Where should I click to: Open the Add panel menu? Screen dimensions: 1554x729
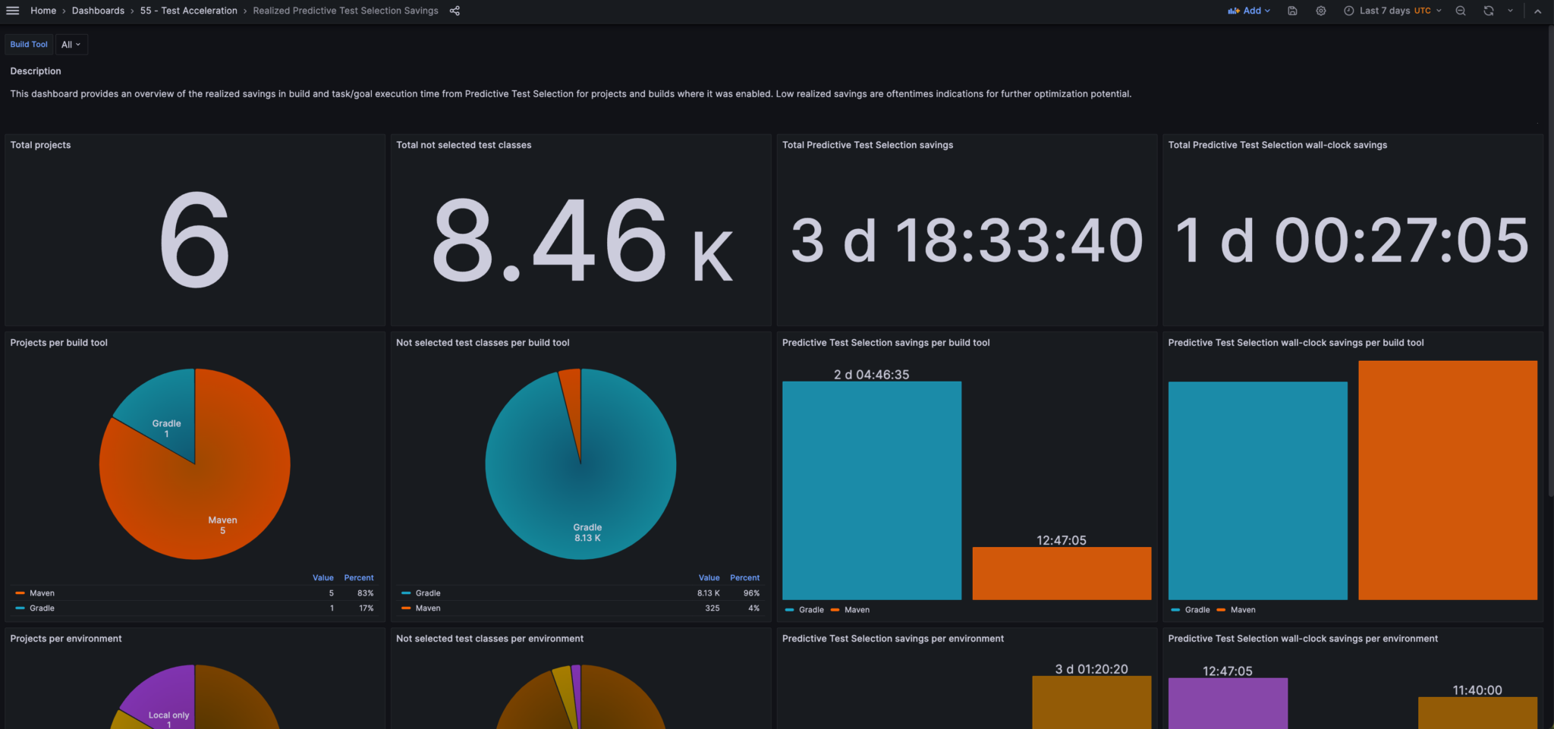1249,11
